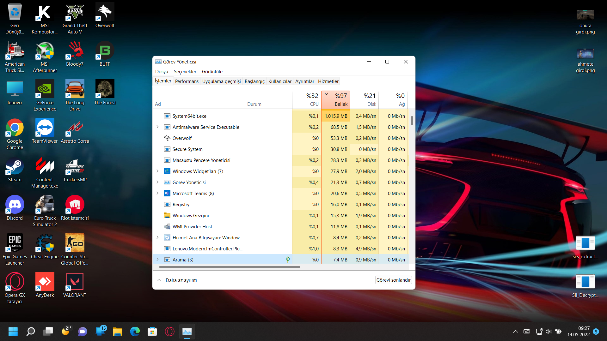Open the Seçenekler menu
The width and height of the screenshot is (607, 341).
(185, 72)
